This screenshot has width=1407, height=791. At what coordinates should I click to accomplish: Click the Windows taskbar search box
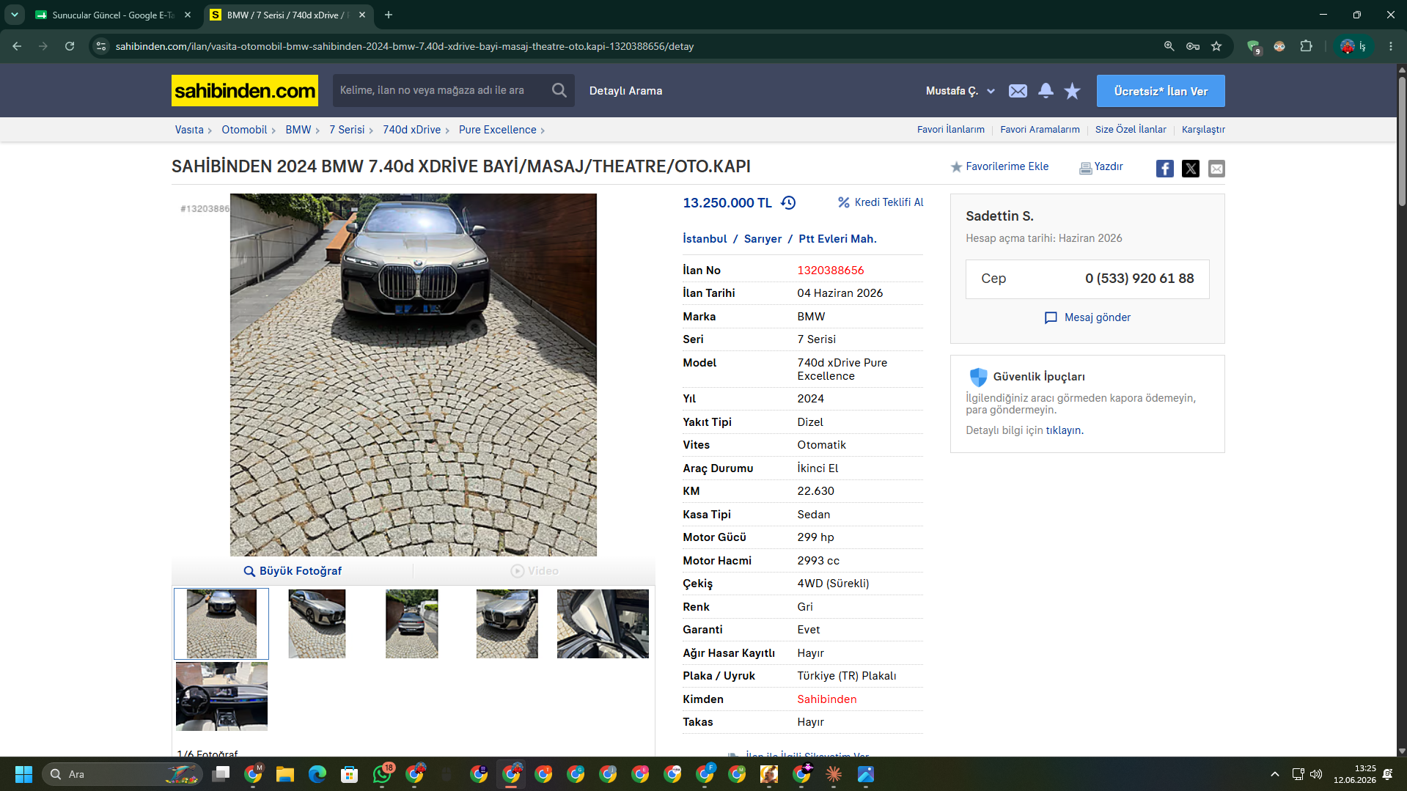(x=121, y=774)
